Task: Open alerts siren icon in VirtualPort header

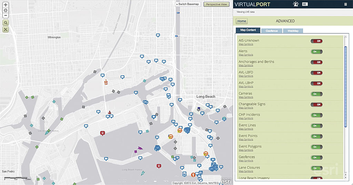Action: [x=295, y=4]
